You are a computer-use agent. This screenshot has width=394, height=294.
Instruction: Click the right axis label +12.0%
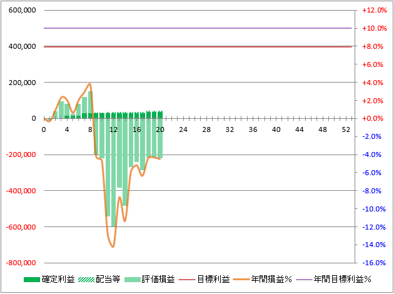coord(375,10)
